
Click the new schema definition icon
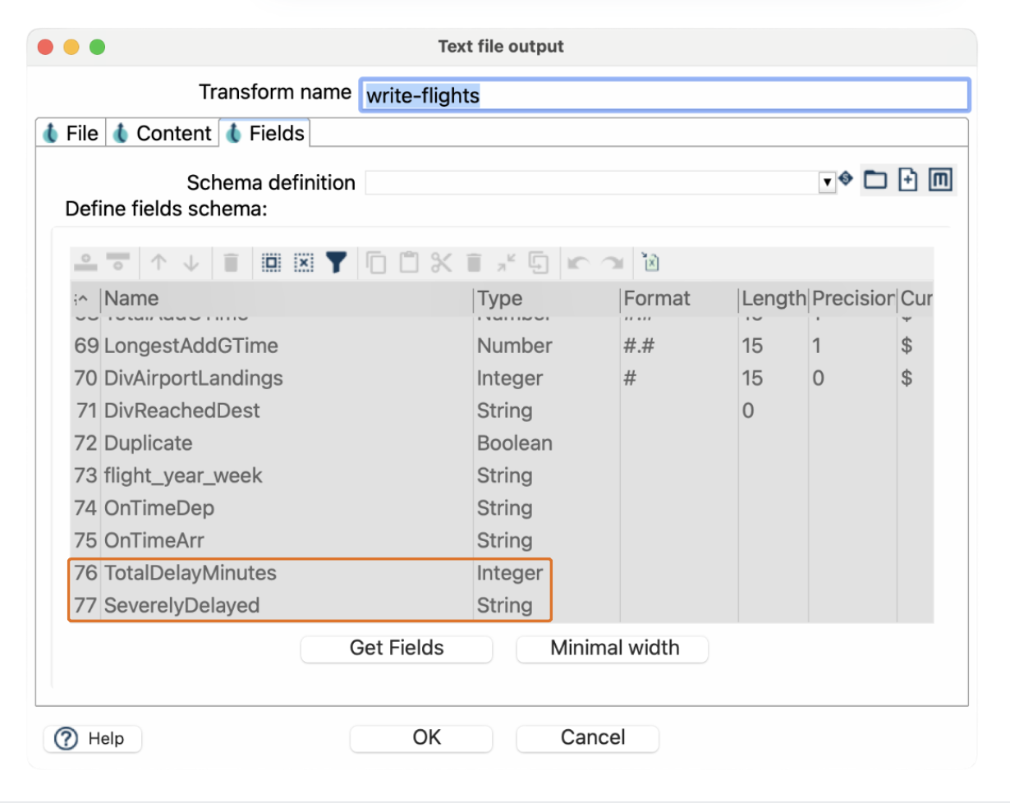[x=907, y=181]
